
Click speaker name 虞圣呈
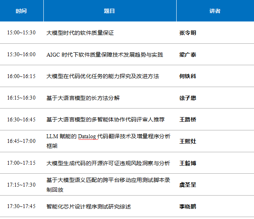188,185
